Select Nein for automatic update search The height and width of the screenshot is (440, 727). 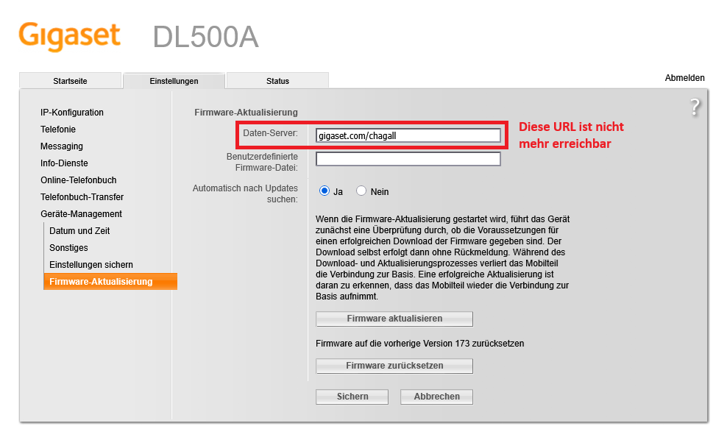pyautogui.click(x=361, y=190)
